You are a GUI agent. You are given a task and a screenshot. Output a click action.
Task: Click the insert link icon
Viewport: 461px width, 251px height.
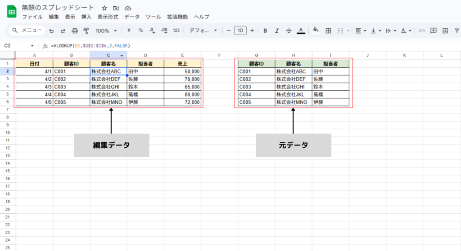tap(422, 31)
